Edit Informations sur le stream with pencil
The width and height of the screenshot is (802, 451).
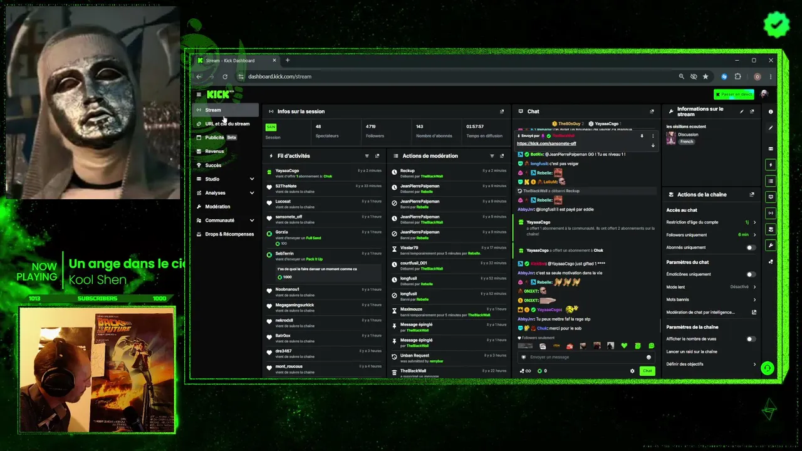click(742, 111)
